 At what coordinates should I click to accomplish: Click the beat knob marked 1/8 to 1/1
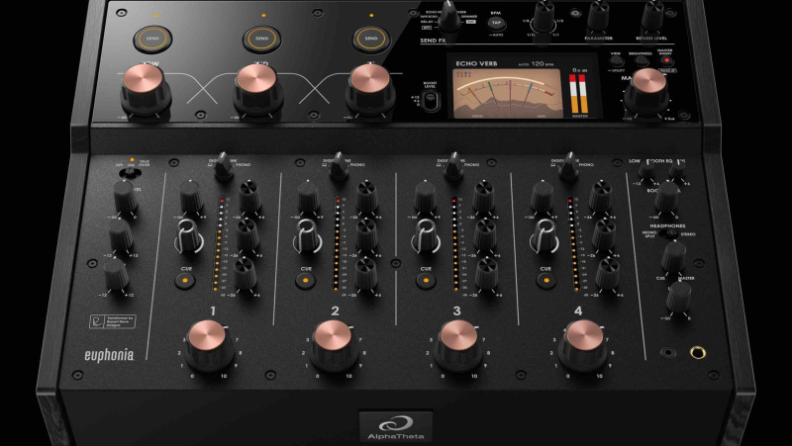544,15
